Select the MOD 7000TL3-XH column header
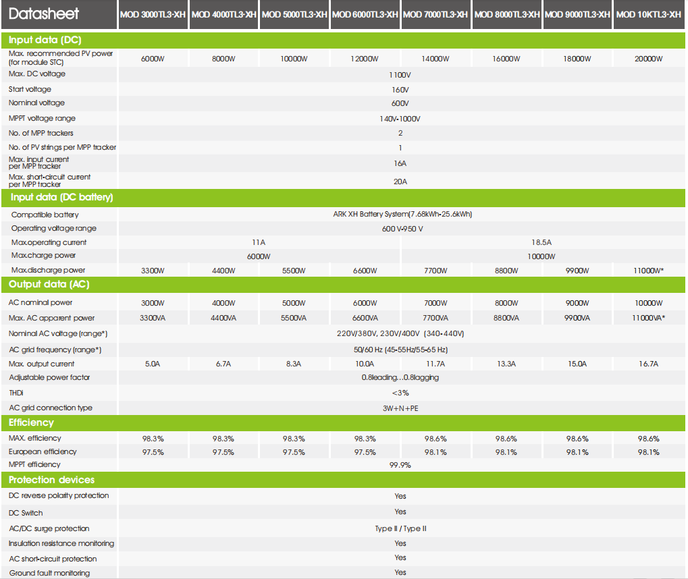 (x=435, y=14)
